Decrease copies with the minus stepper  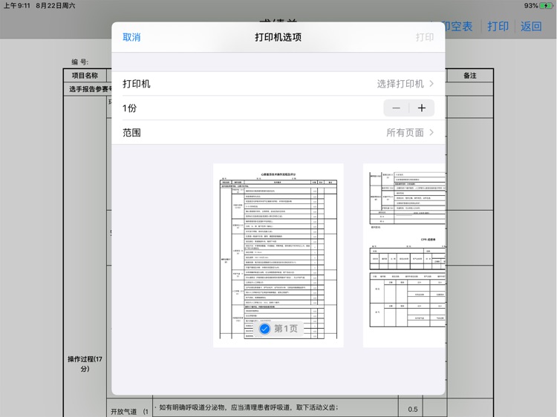(x=396, y=108)
